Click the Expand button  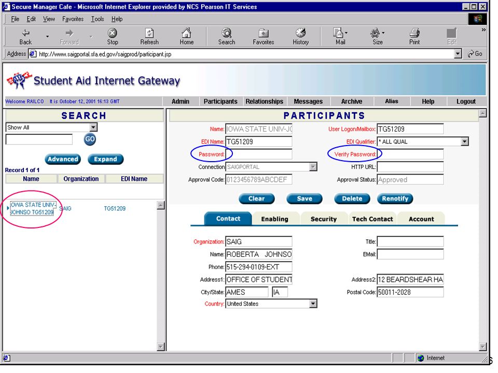(x=105, y=159)
